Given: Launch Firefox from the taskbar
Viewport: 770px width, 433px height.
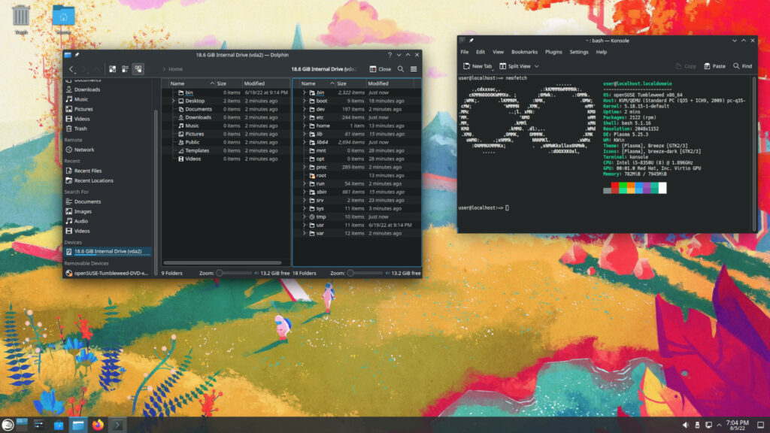Looking at the screenshot, I should 98,425.
